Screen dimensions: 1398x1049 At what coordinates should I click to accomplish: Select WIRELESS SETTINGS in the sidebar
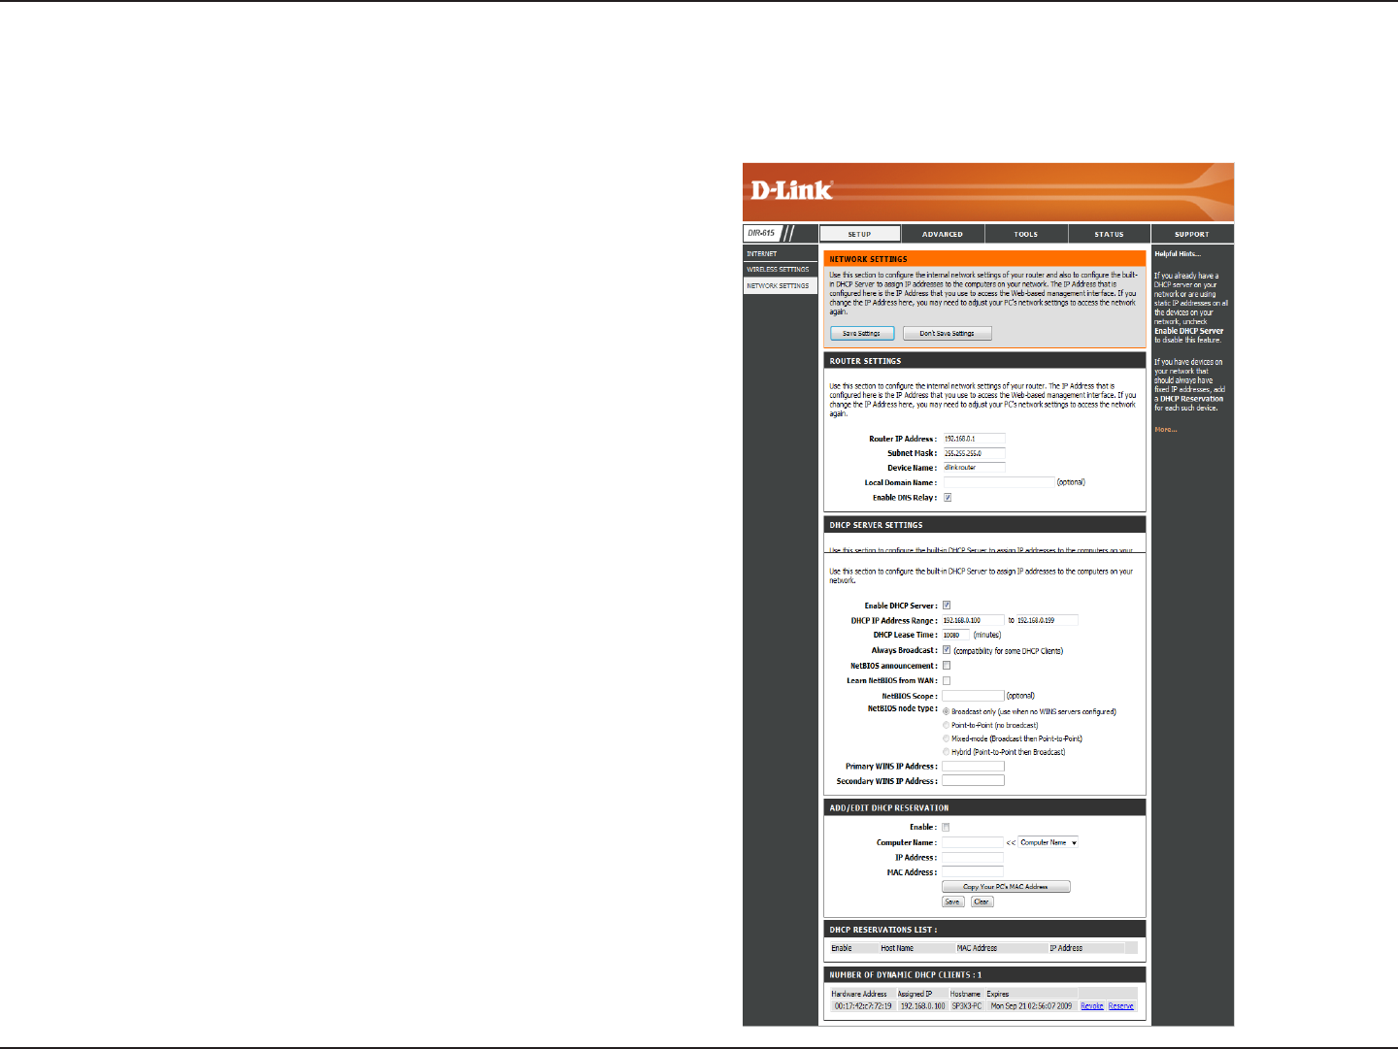tap(780, 270)
